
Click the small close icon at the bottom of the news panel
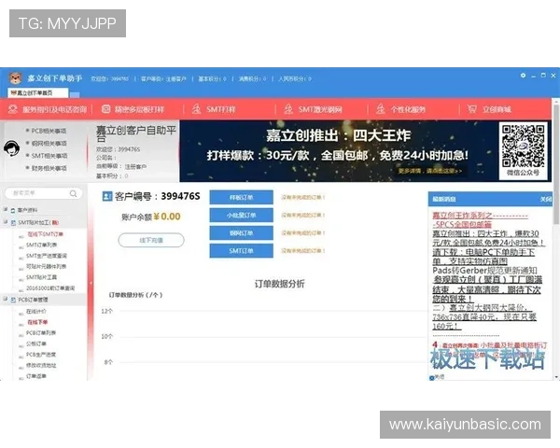432,377
